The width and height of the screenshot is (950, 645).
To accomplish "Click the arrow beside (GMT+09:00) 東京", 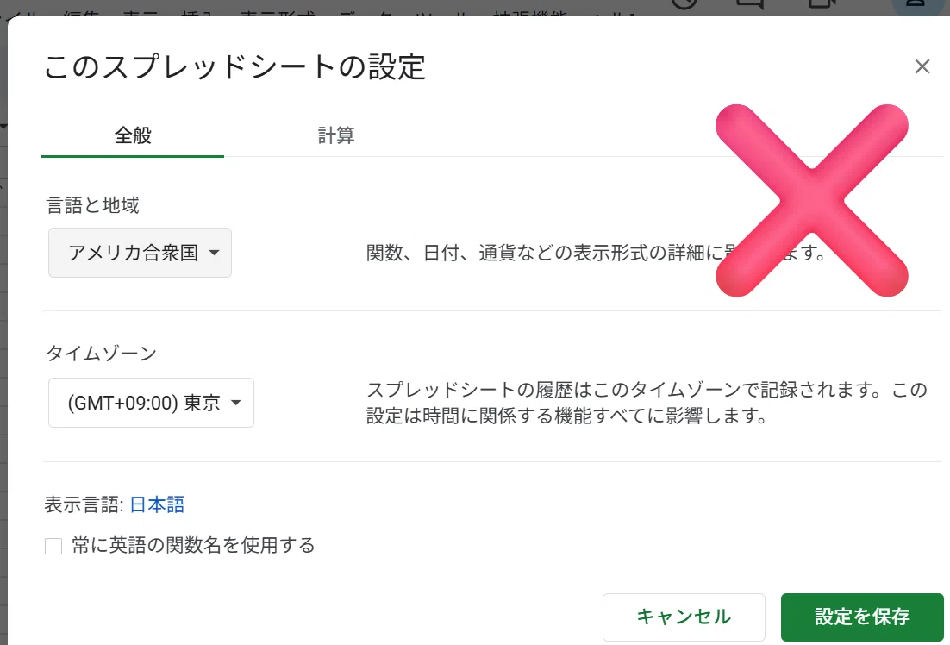I will tap(236, 403).
